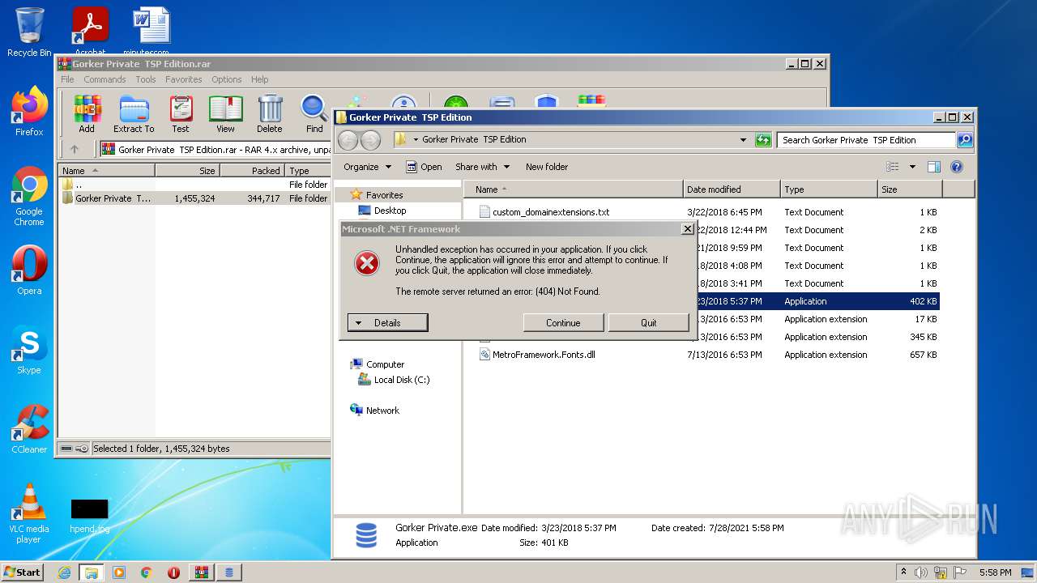Select the parent '..' folder row in WinRAR

point(194,185)
